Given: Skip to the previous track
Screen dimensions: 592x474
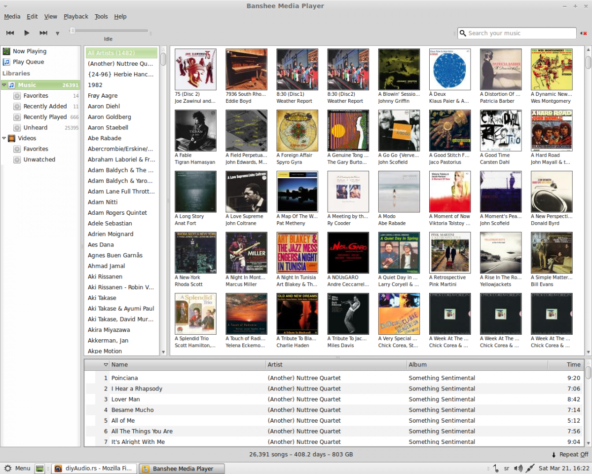Looking at the screenshot, I should (x=10, y=33).
